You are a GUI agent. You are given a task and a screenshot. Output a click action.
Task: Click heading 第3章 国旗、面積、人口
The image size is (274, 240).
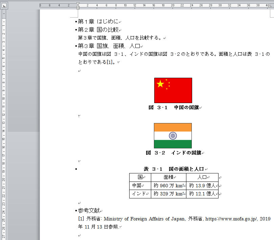pos(109,46)
